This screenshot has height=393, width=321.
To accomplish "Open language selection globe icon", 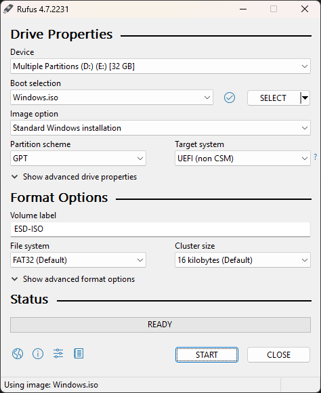I will 18,354.
